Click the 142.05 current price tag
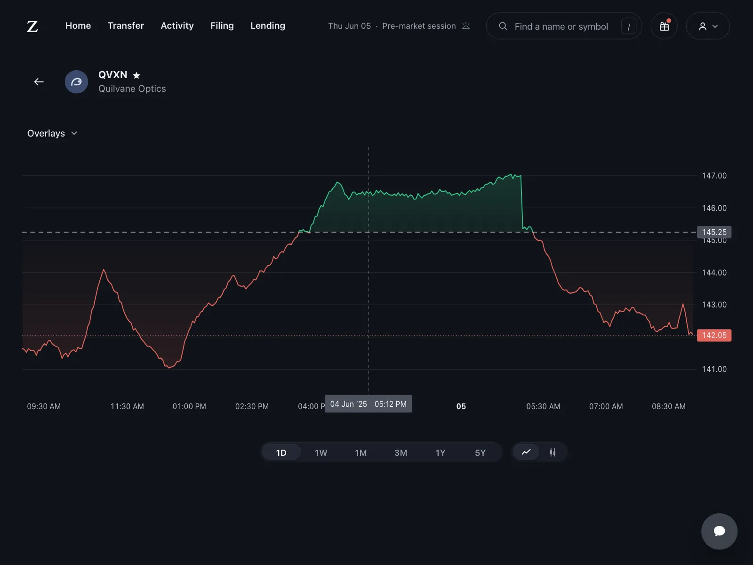The width and height of the screenshot is (753, 565). click(714, 335)
